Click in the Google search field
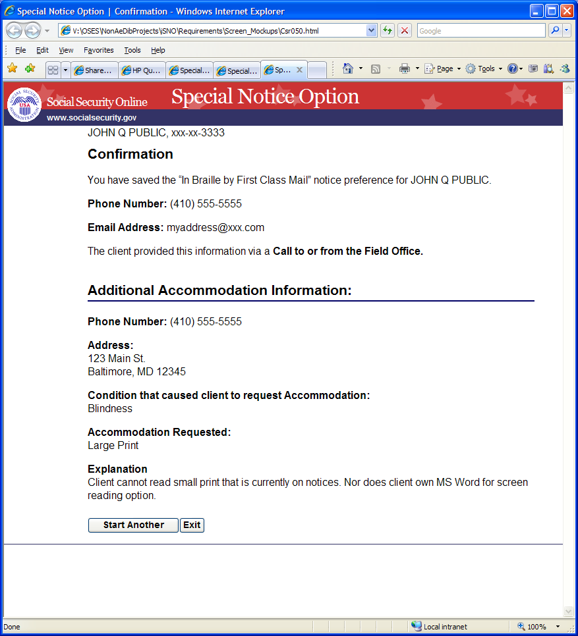The image size is (578, 636). pos(481,31)
